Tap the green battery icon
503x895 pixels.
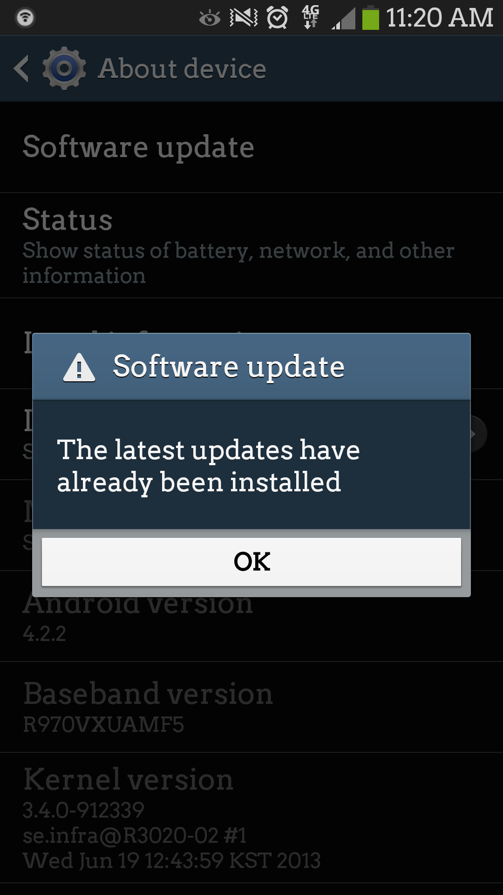tap(371, 18)
